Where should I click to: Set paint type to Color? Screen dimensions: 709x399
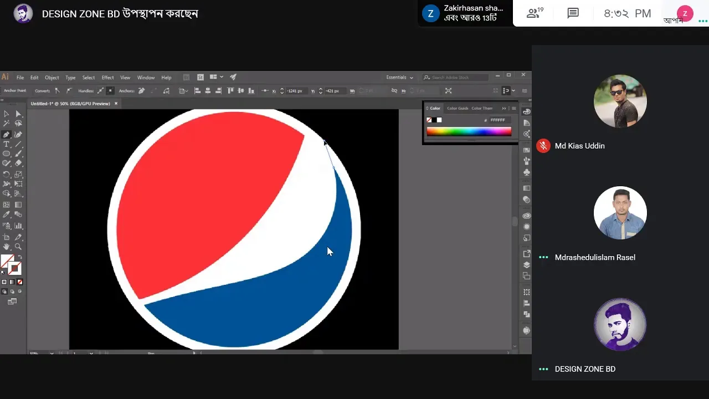(4, 282)
